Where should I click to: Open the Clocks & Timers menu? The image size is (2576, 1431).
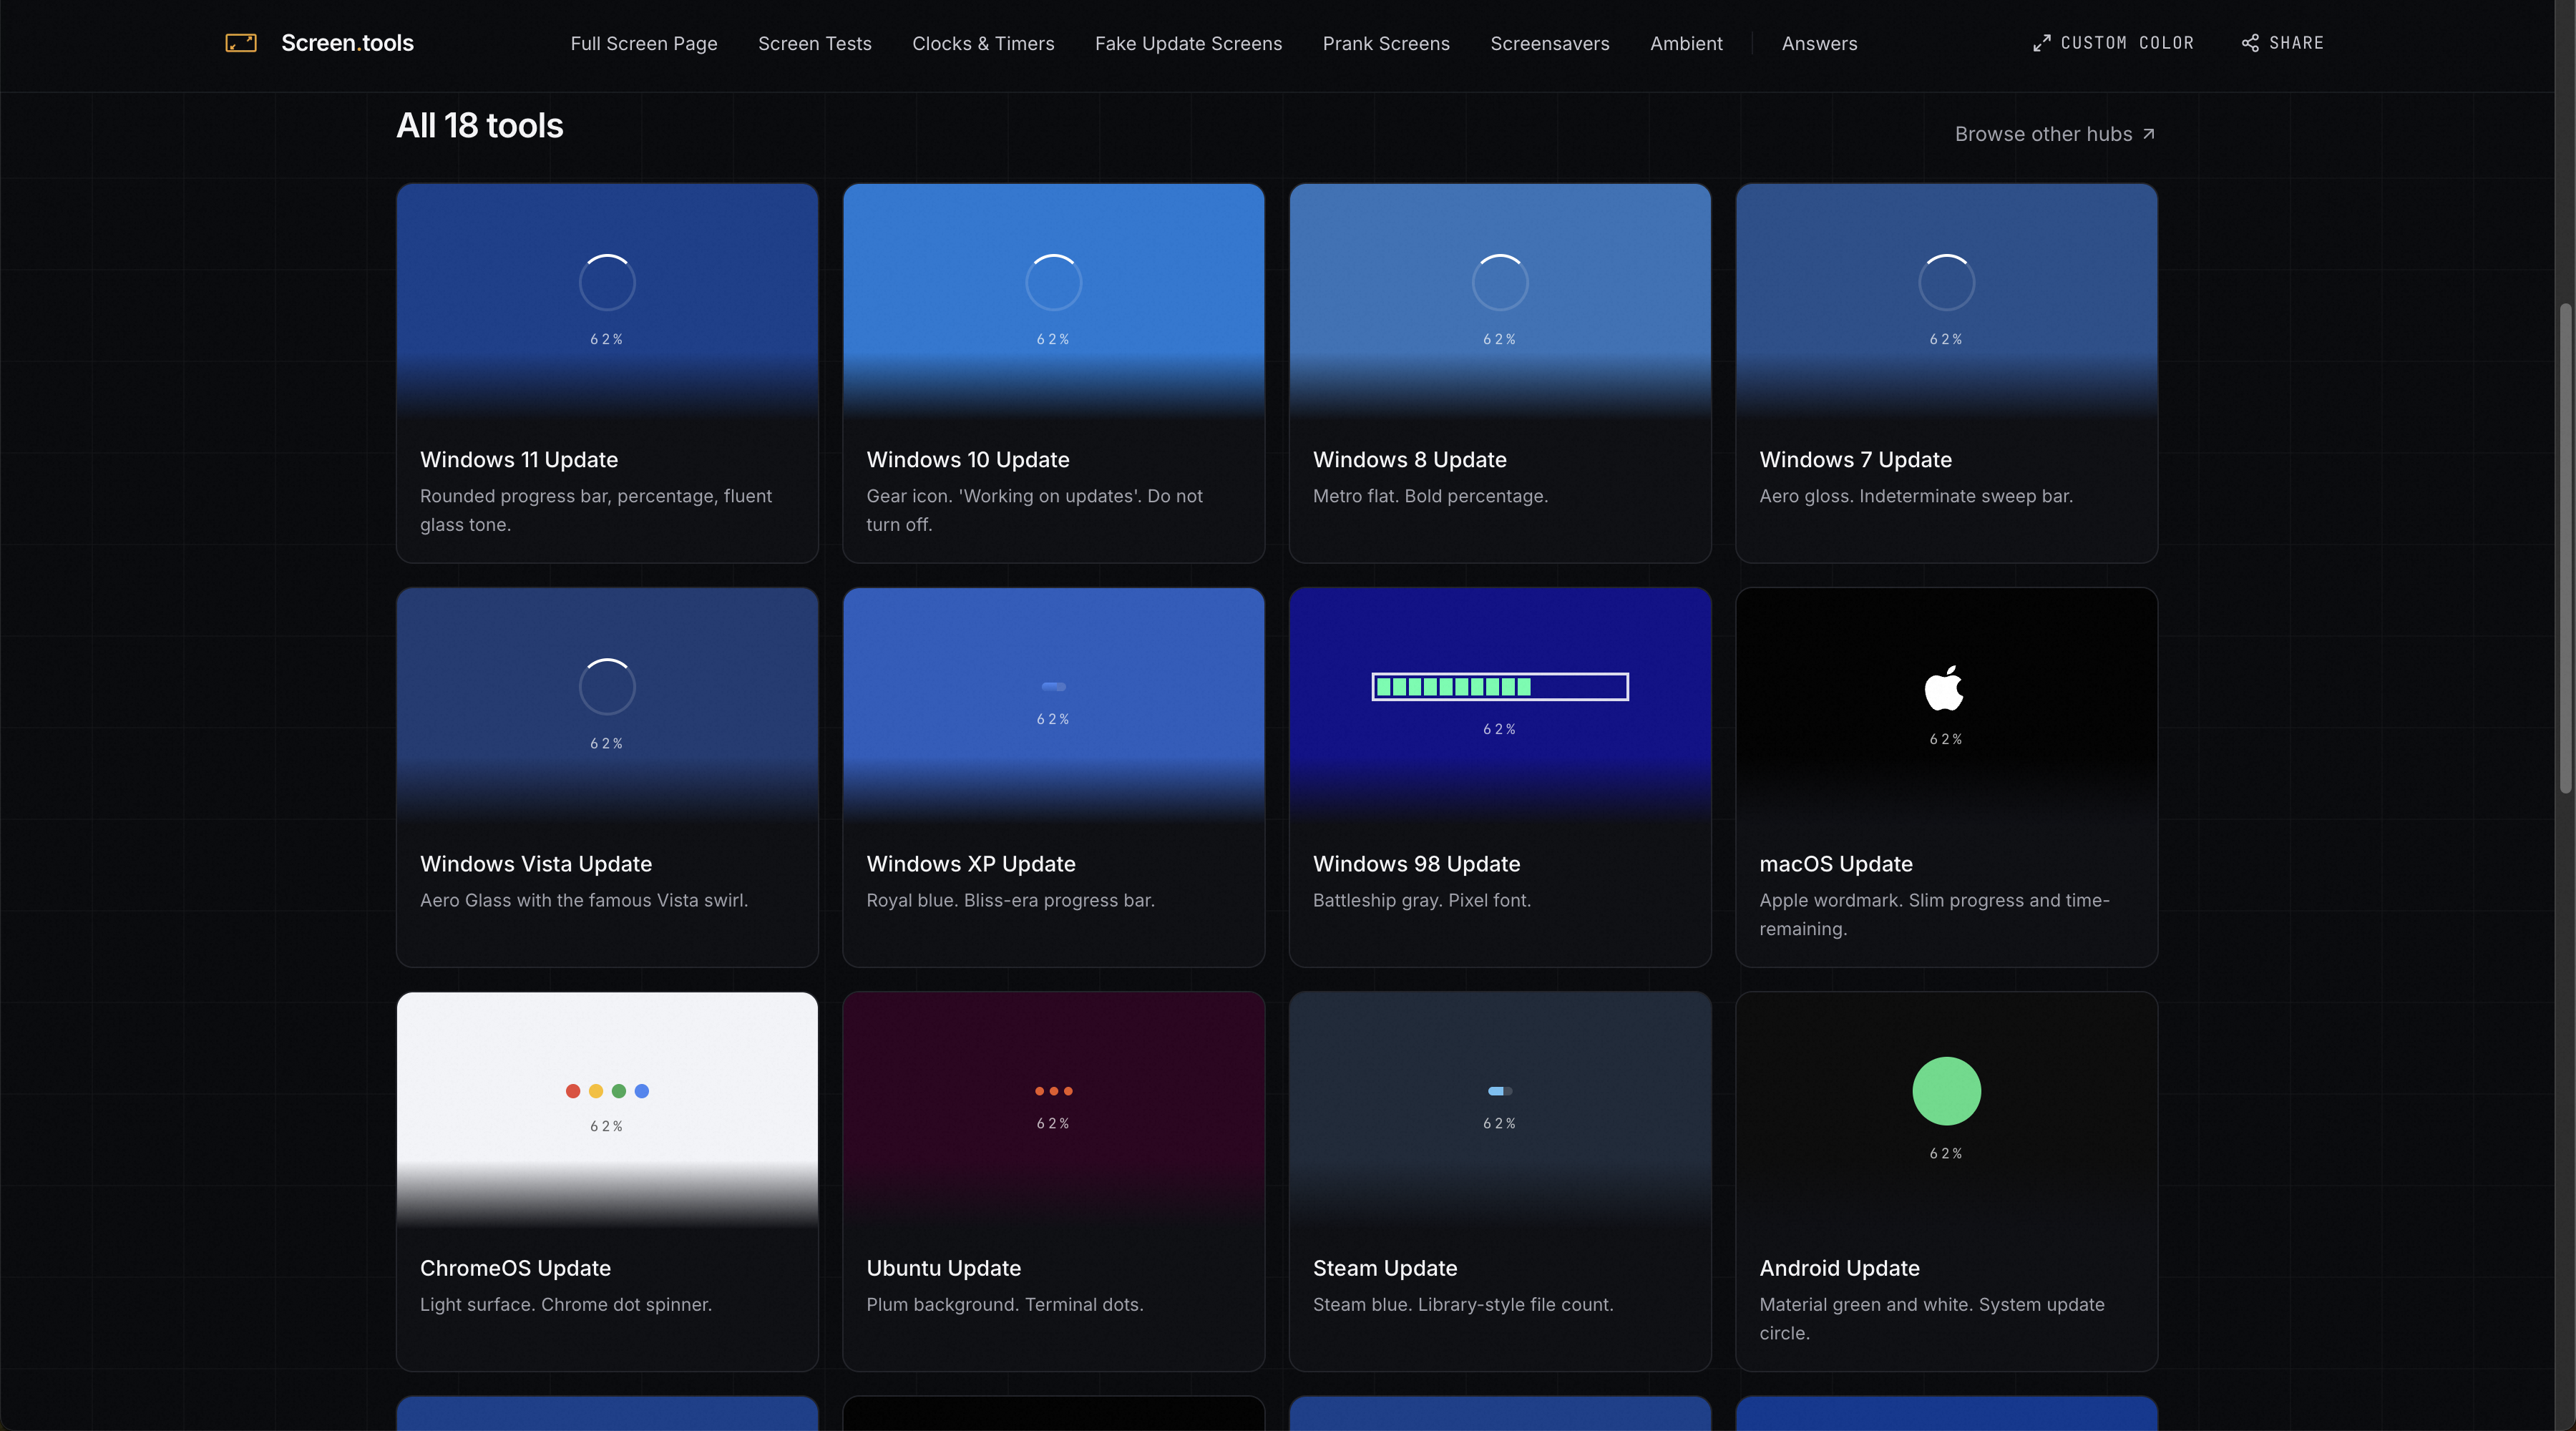point(983,43)
